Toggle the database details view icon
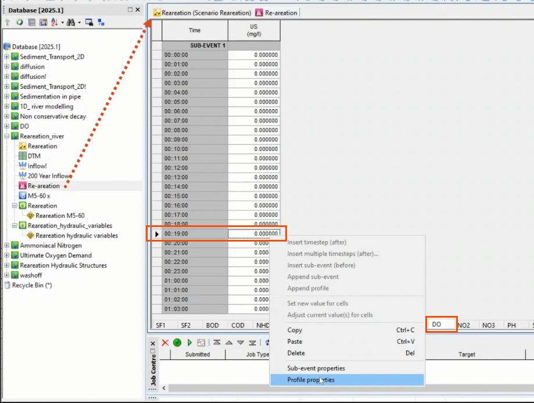This screenshot has width=534, height=403. (x=32, y=21)
